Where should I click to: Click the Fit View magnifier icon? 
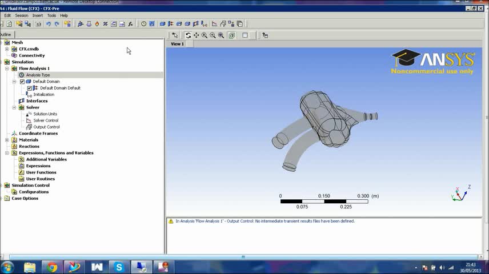click(x=221, y=35)
